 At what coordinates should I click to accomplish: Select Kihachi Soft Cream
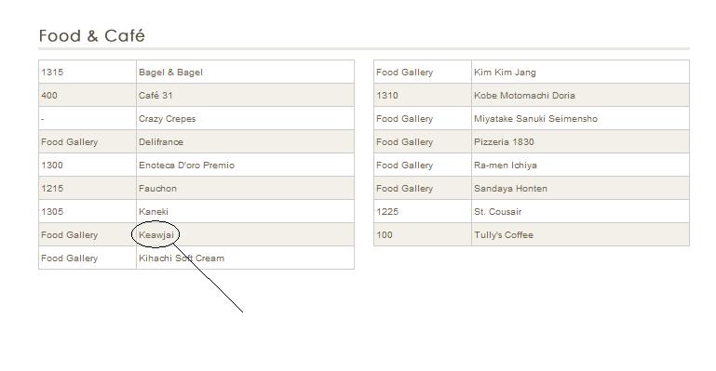(x=182, y=258)
